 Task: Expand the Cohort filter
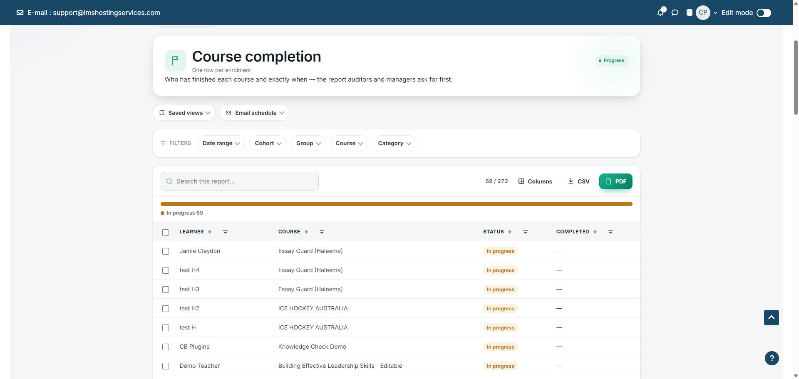tap(268, 143)
